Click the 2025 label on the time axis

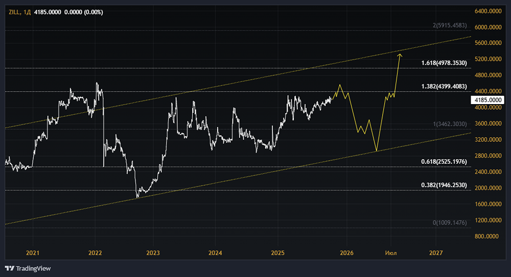tap(277, 253)
